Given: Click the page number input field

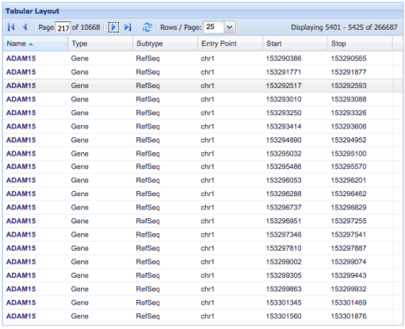Looking at the screenshot, I should 63,27.
